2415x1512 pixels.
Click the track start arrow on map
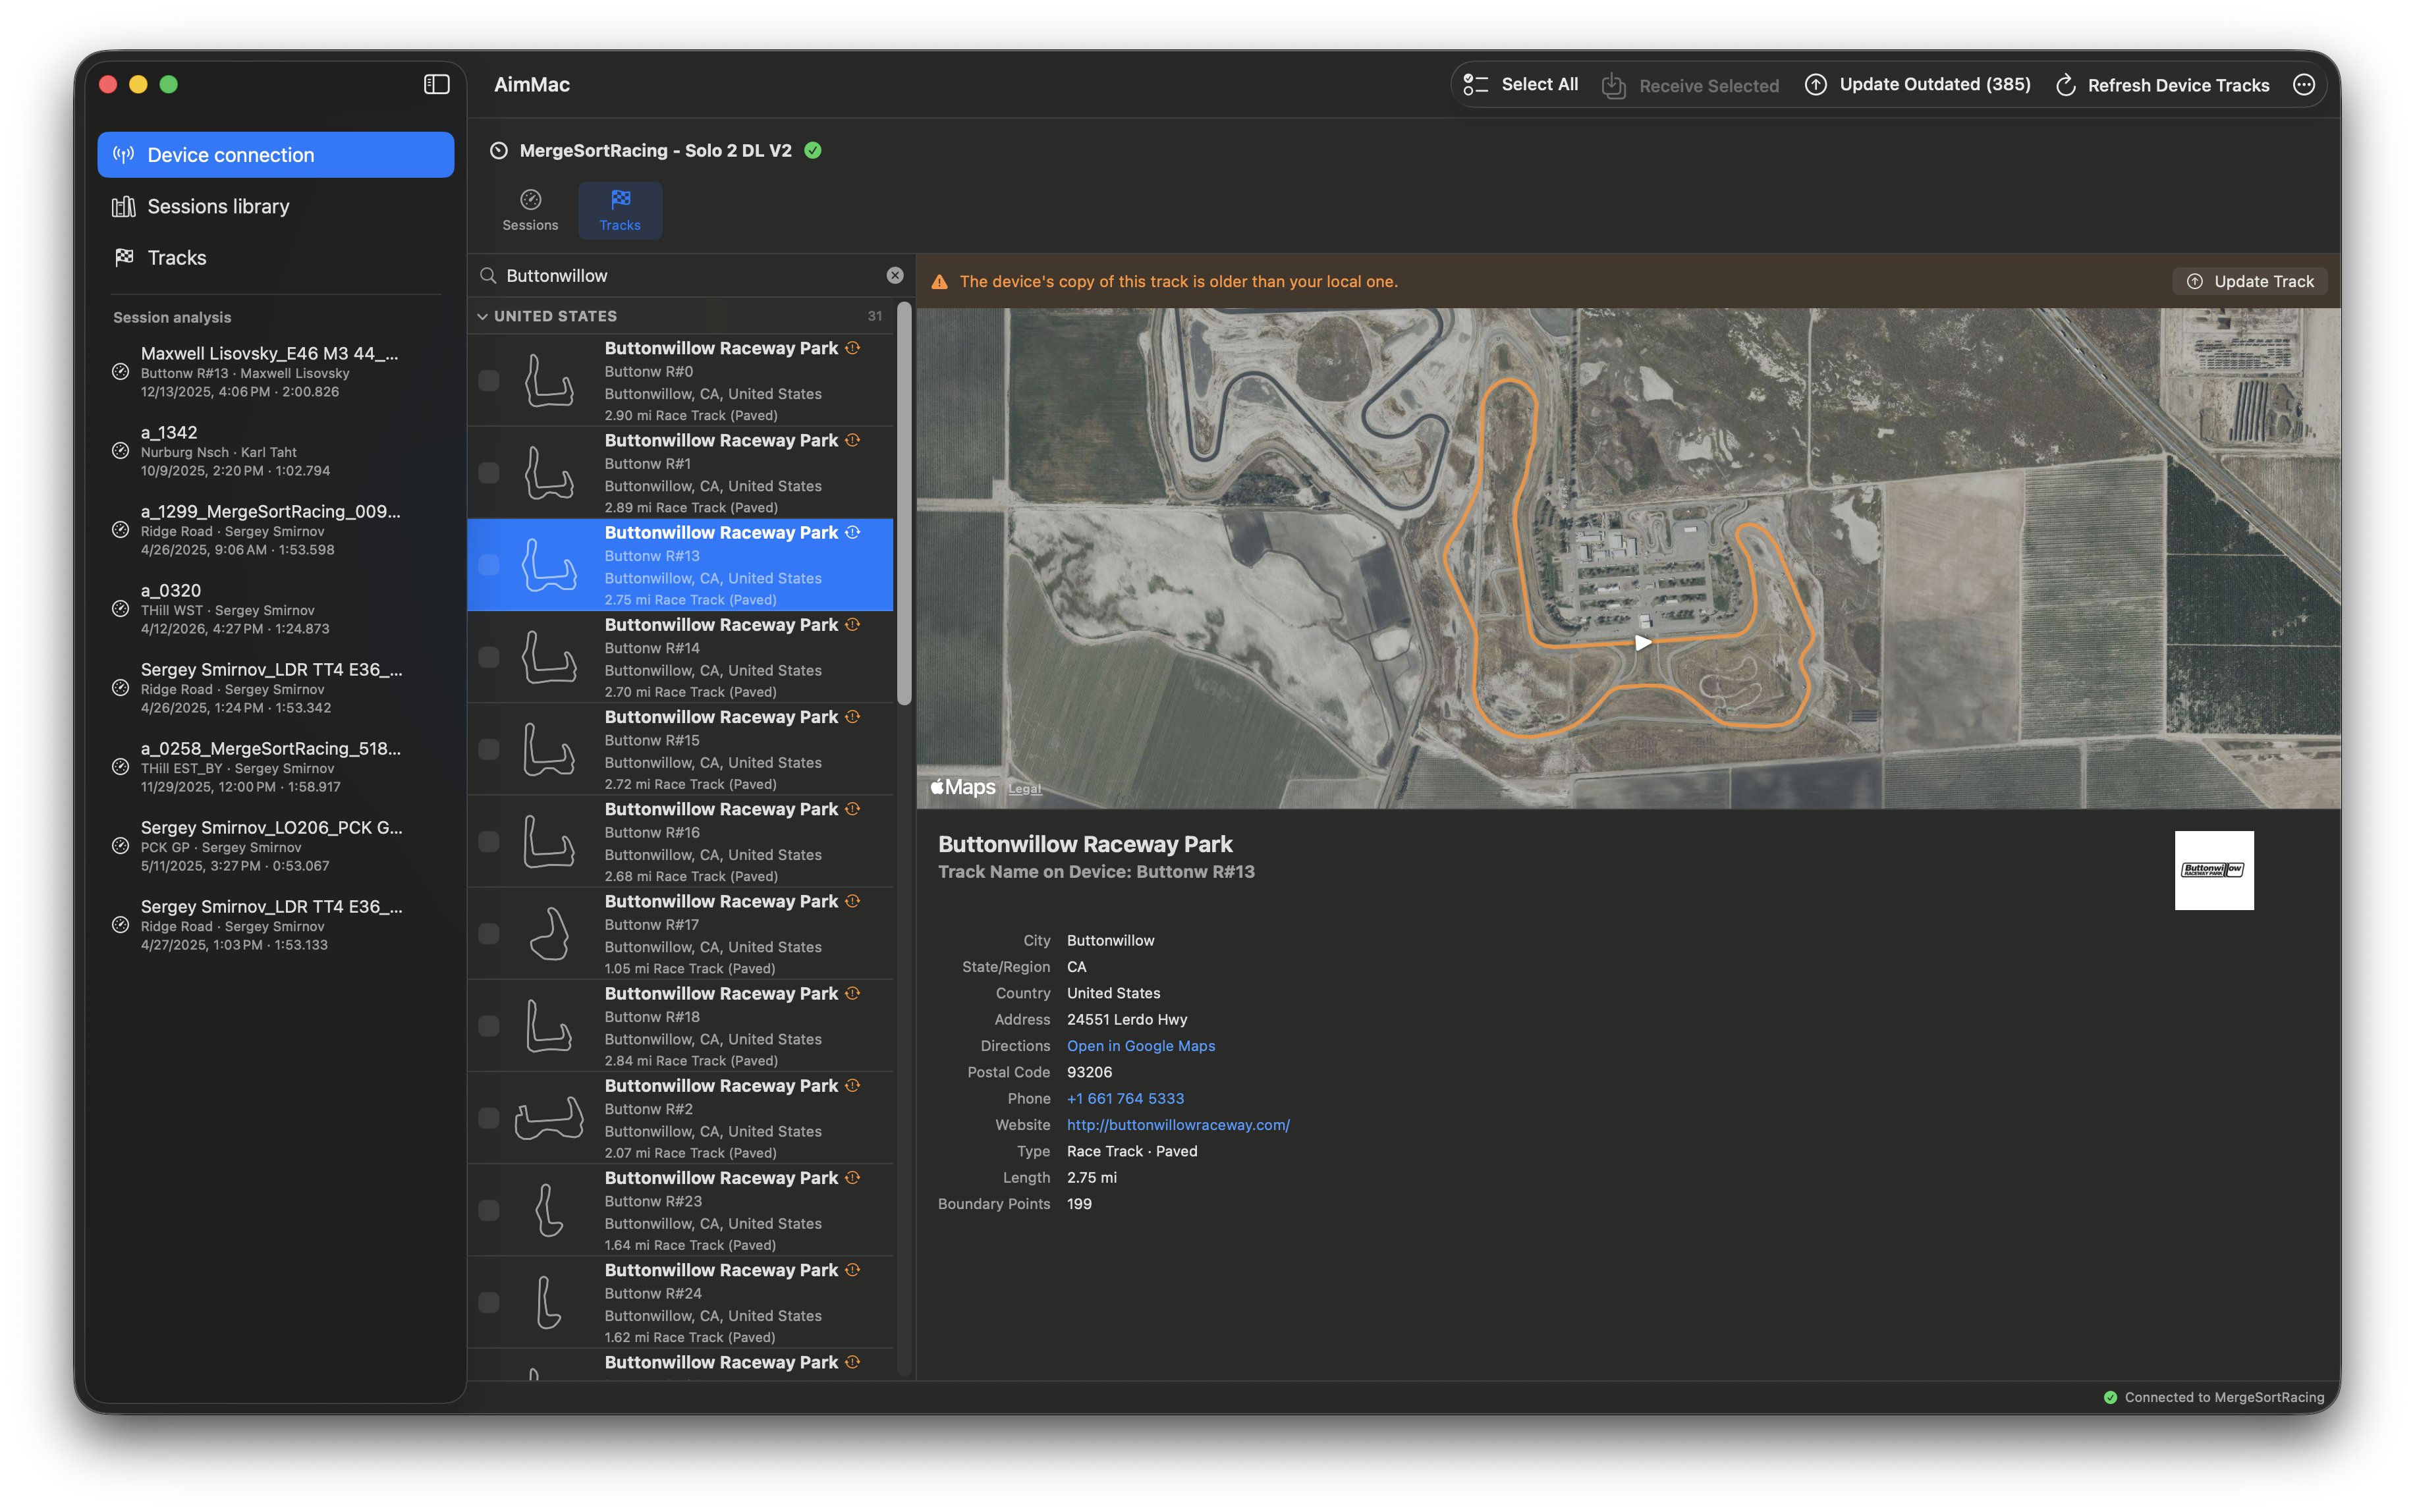tap(1643, 642)
